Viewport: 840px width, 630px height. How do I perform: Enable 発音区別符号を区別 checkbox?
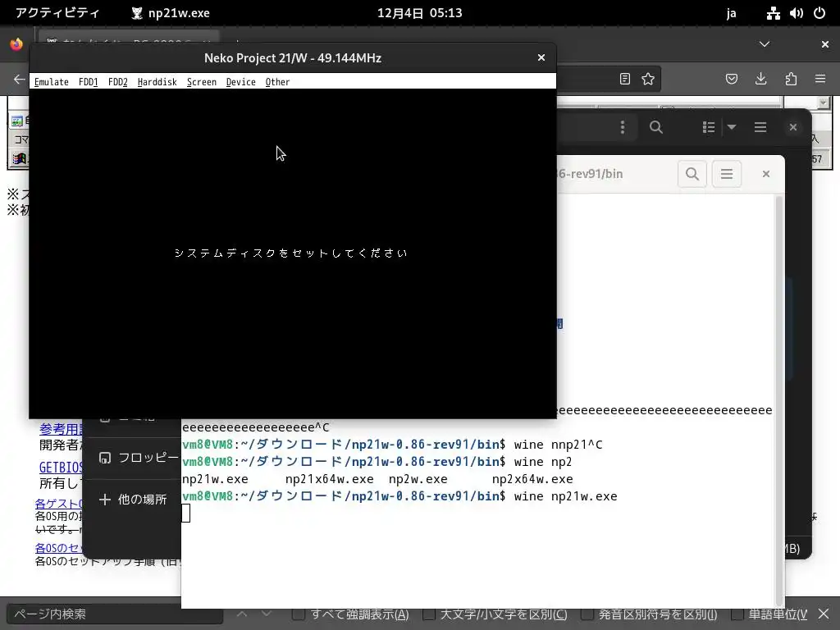(587, 614)
